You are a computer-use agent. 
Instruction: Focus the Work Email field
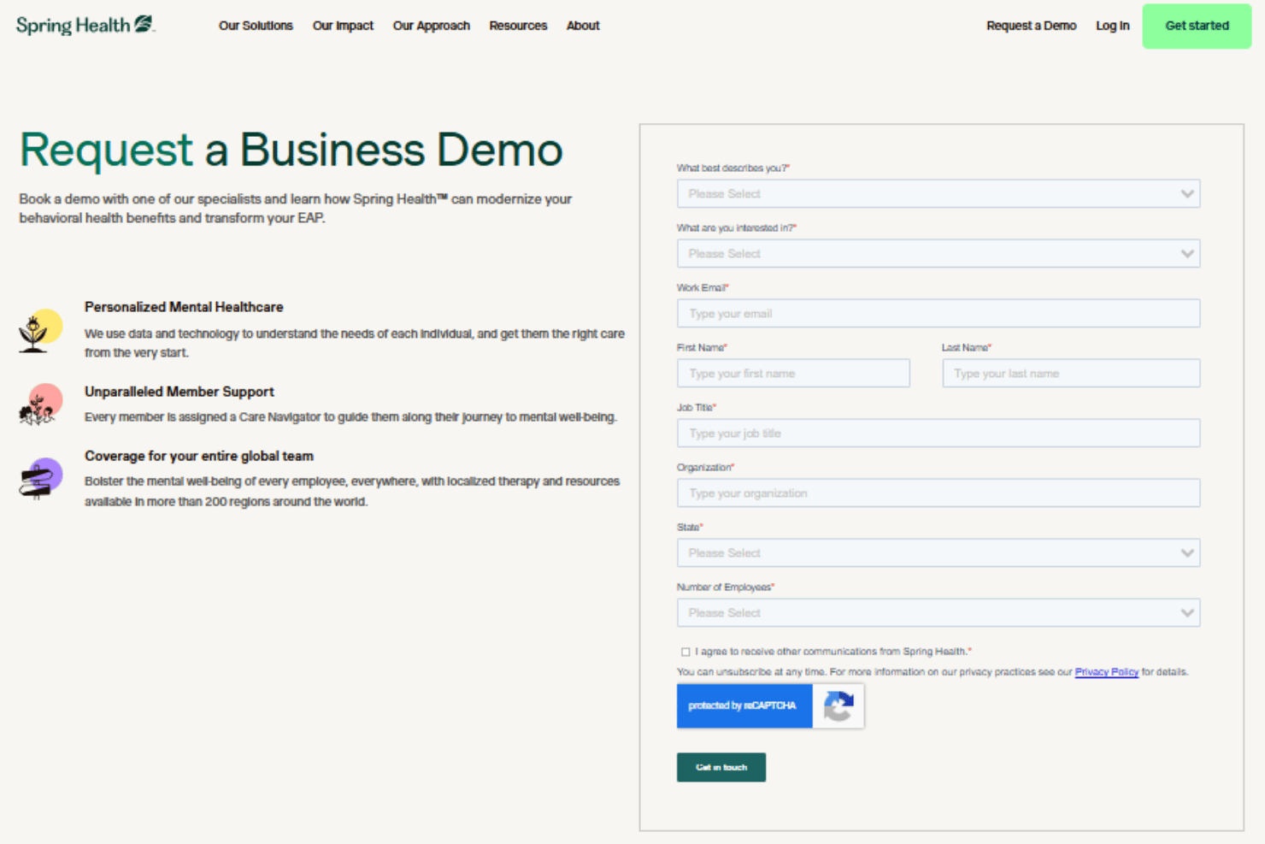point(938,313)
